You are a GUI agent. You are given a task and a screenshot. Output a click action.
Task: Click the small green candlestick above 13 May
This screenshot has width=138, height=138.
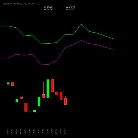(x=34, y=111)
